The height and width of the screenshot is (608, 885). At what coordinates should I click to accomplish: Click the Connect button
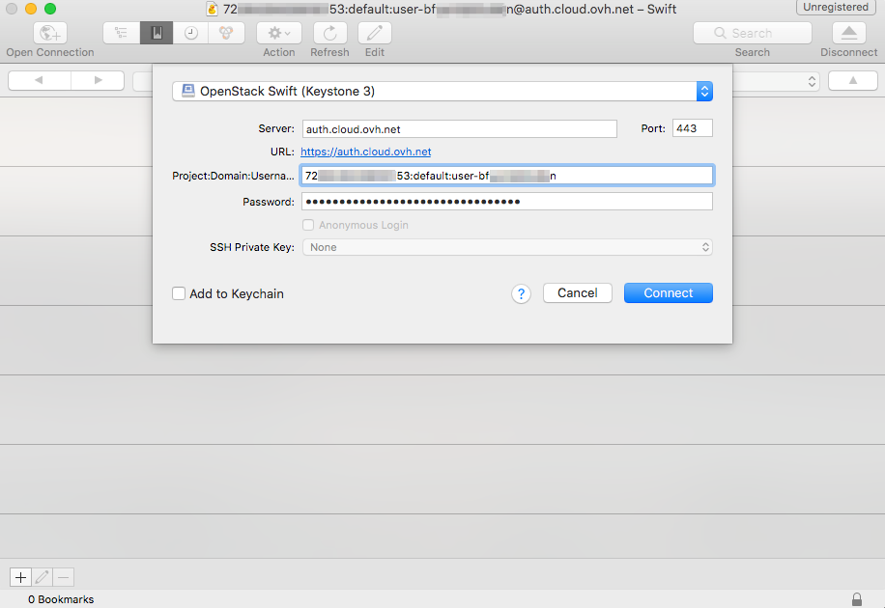pyautogui.click(x=668, y=292)
